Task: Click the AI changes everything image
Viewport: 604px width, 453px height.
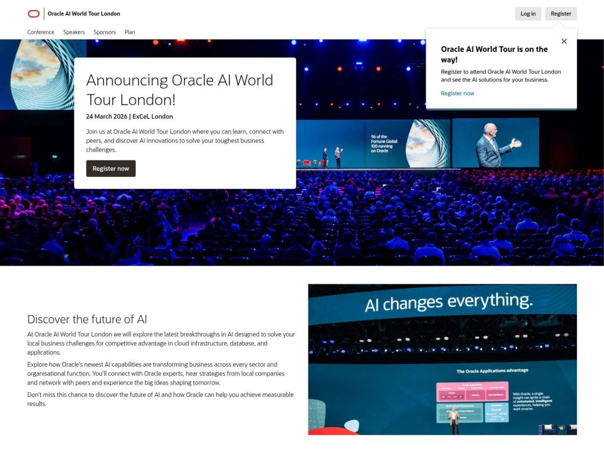Action: (x=442, y=359)
